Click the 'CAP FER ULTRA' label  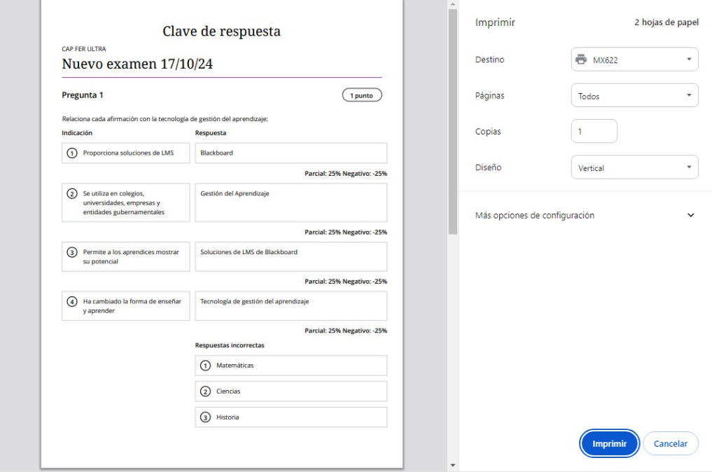(84, 48)
